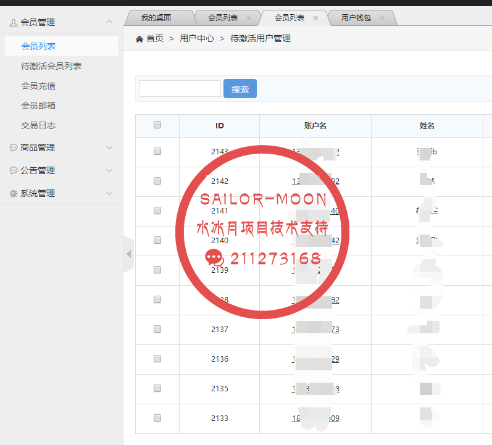The height and width of the screenshot is (445, 492).
Task: Open 会员邮箱 in sidebar
Action: (x=38, y=106)
